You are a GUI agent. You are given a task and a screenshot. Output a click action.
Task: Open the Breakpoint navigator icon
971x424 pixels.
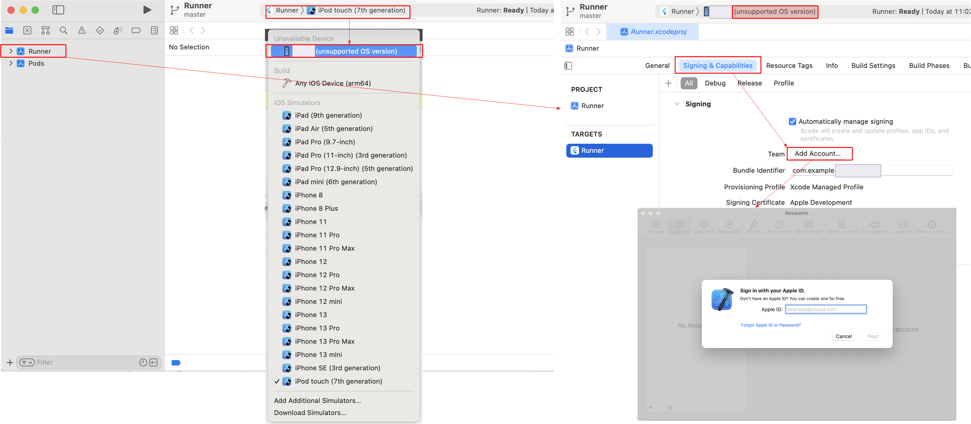[136, 31]
